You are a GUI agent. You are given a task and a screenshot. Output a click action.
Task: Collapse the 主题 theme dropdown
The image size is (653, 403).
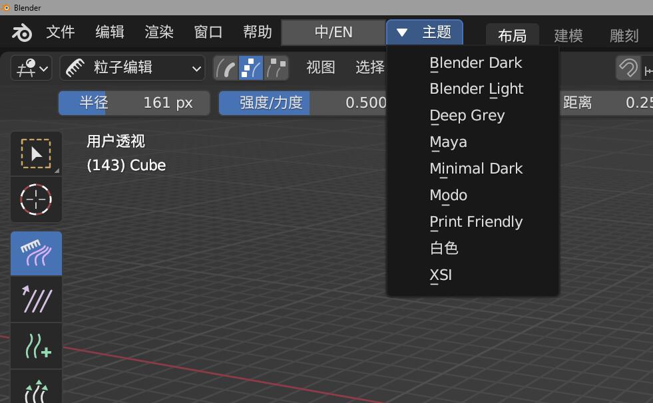(425, 32)
